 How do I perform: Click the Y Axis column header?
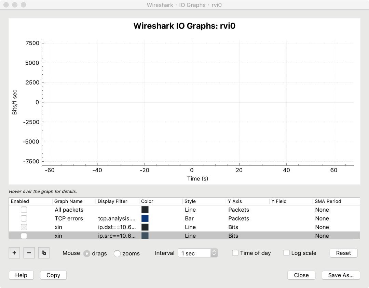[235, 201]
